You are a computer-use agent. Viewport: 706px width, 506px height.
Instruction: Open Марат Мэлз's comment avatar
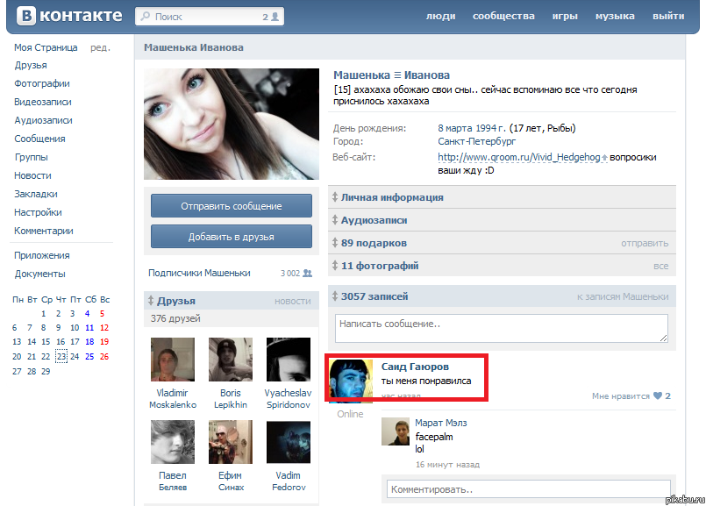click(396, 431)
